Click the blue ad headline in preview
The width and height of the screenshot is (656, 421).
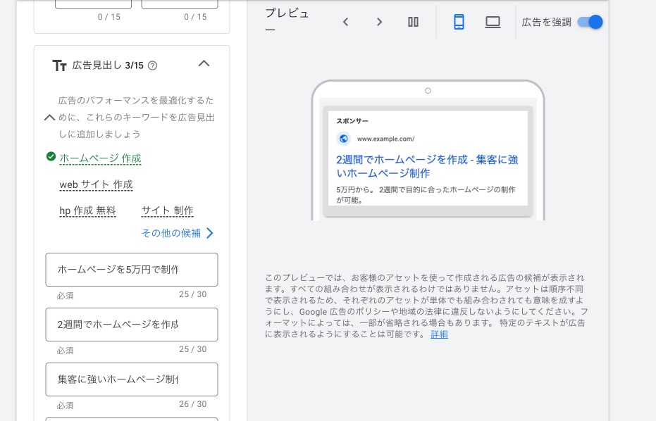pos(426,166)
